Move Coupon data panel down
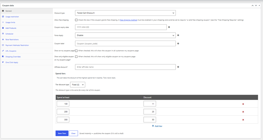 256,6
